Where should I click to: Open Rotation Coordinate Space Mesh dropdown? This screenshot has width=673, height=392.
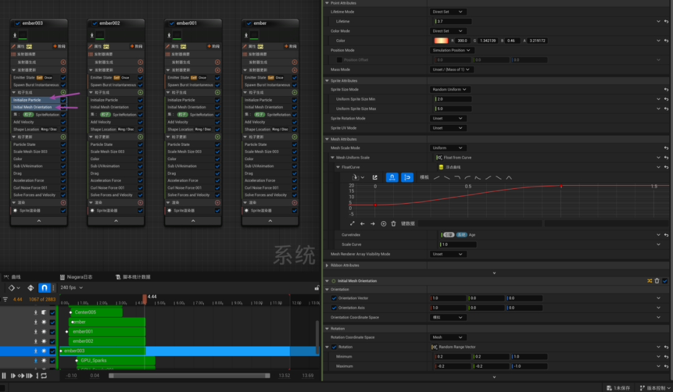pyautogui.click(x=447, y=338)
